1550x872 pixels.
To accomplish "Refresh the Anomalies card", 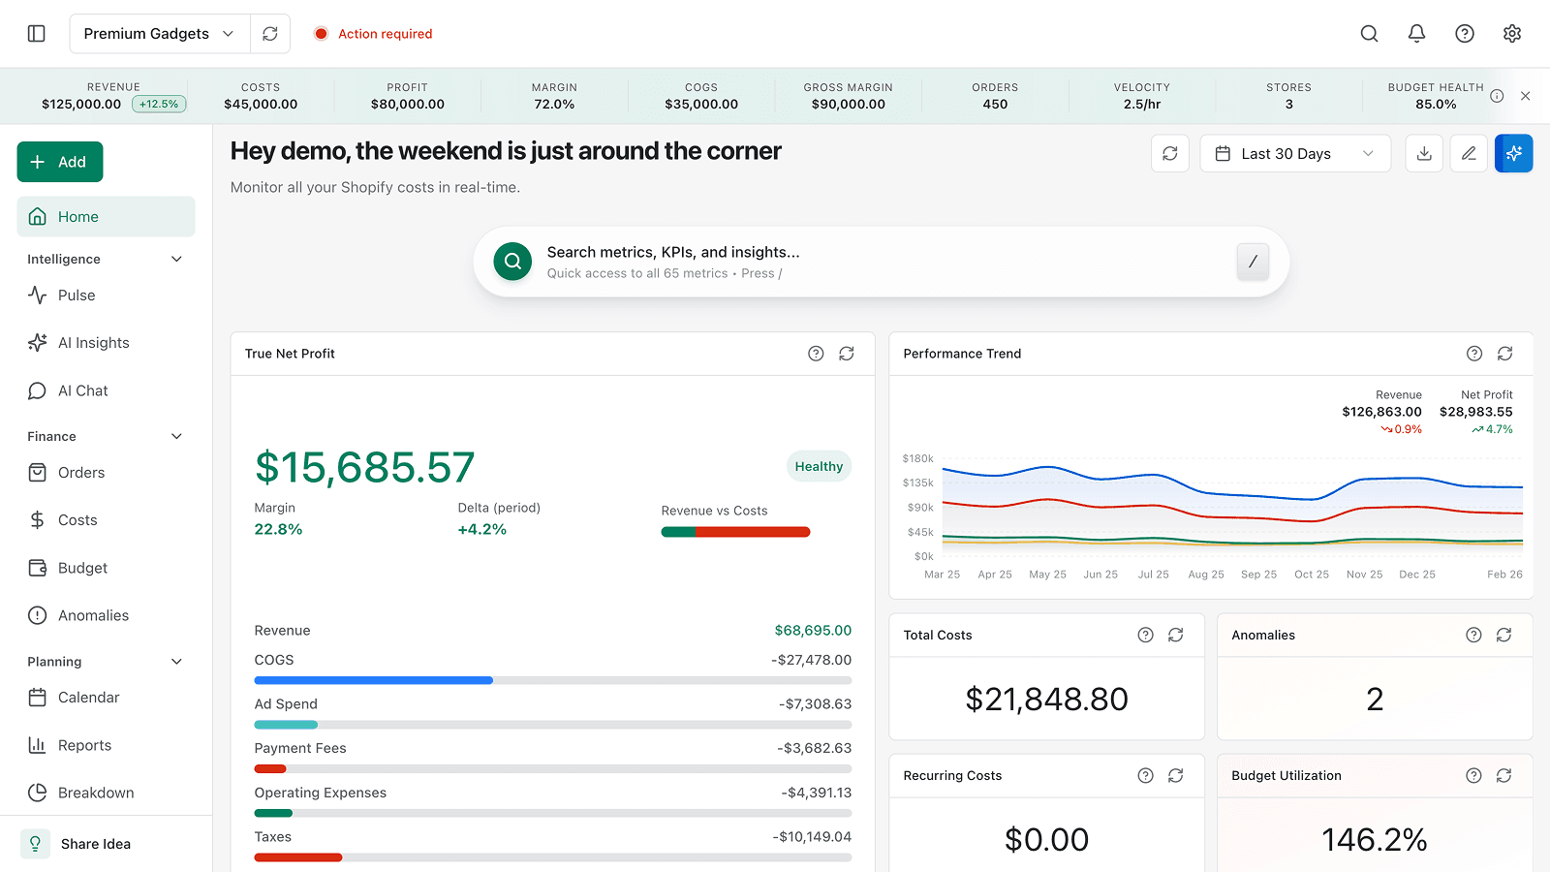I will click(1504, 635).
